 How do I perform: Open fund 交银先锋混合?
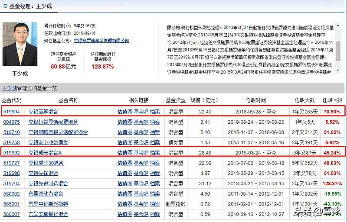click(43, 173)
